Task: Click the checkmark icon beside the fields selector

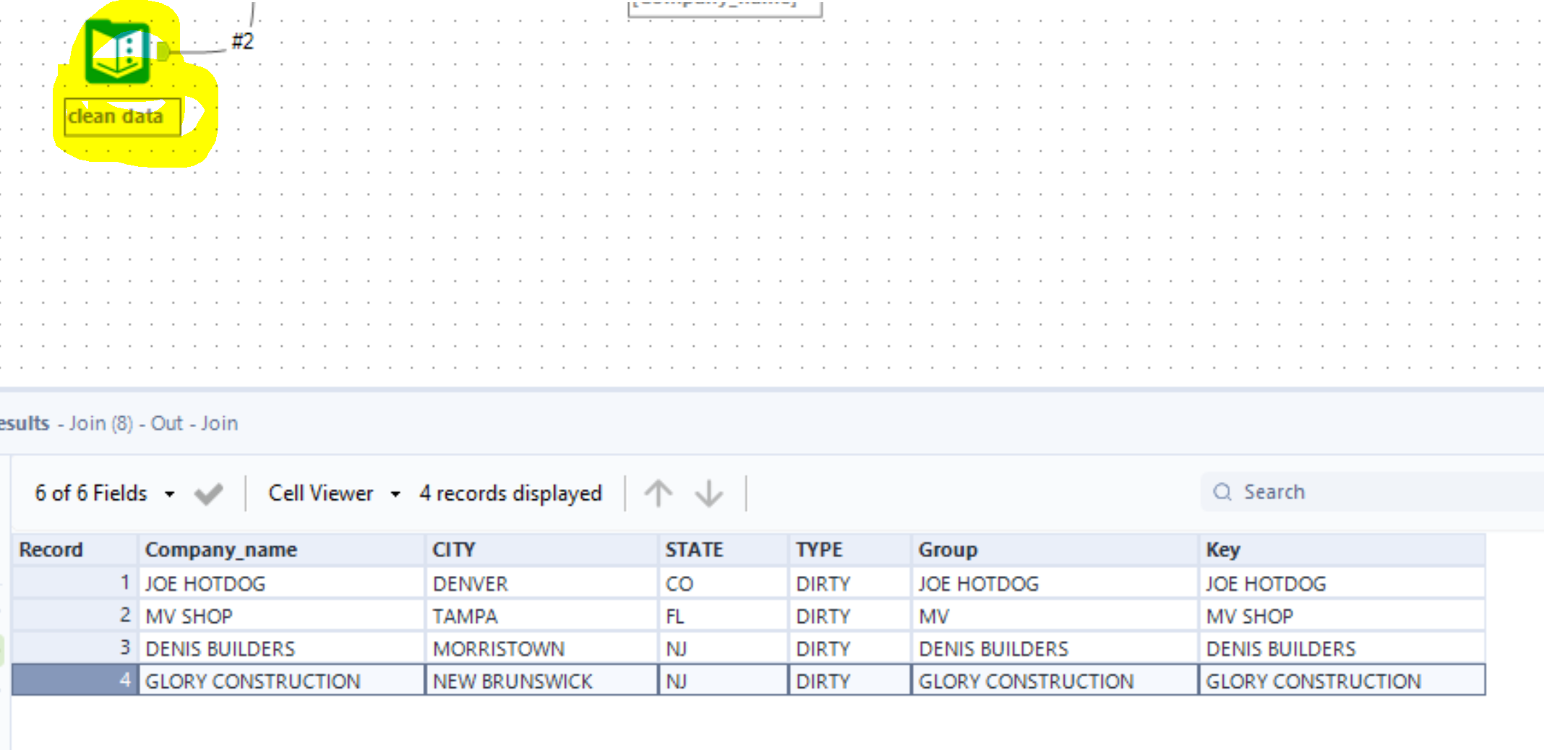Action: coord(208,493)
